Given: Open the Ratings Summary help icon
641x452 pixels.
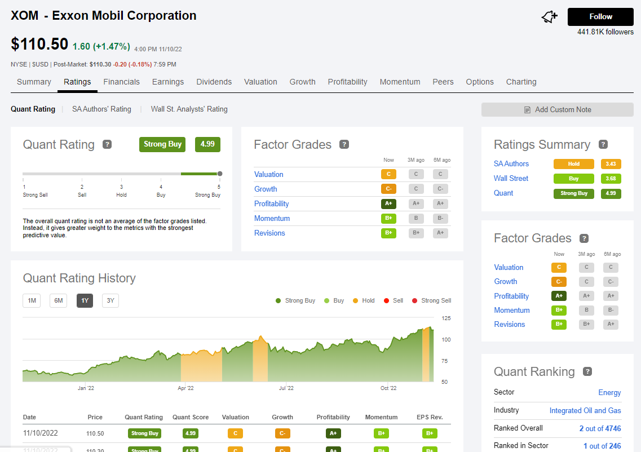Looking at the screenshot, I should click(603, 144).
